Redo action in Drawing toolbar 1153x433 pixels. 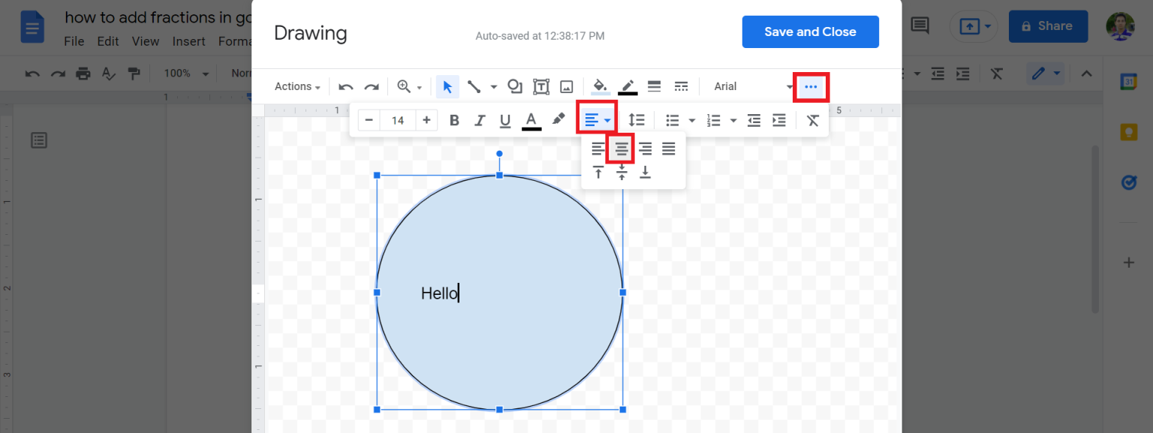[x=371, y=86]
